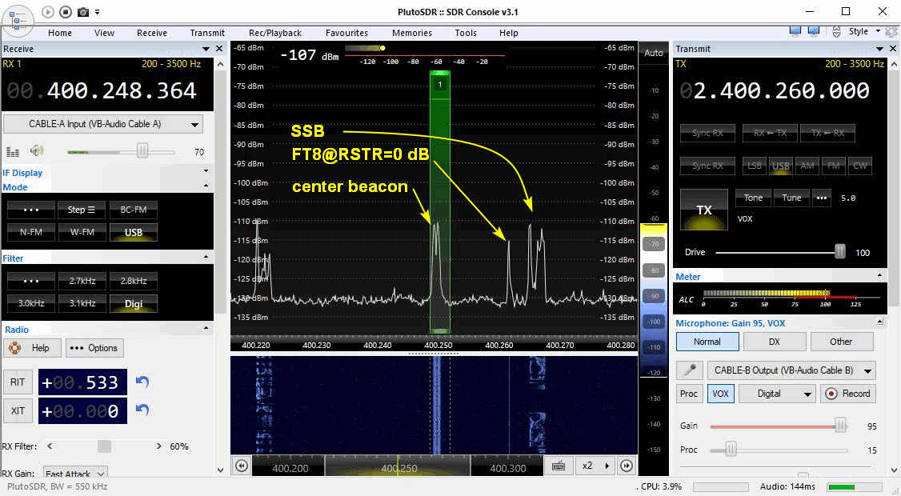Click the keyboard icon below the waterfall
This screenshot has width=901, height=496.
(x=559, y=466)
